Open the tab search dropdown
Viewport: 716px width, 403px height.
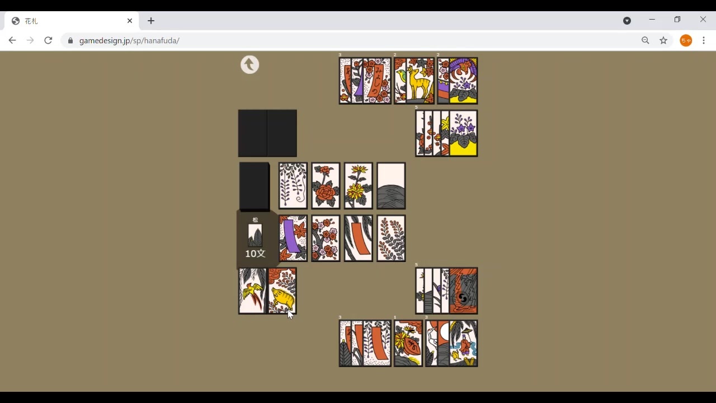(x=627, y=21)
